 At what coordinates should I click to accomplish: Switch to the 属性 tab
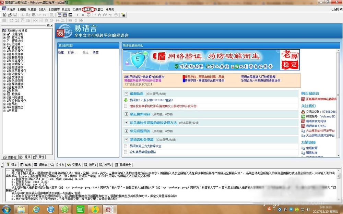click(x=39, y=157)
